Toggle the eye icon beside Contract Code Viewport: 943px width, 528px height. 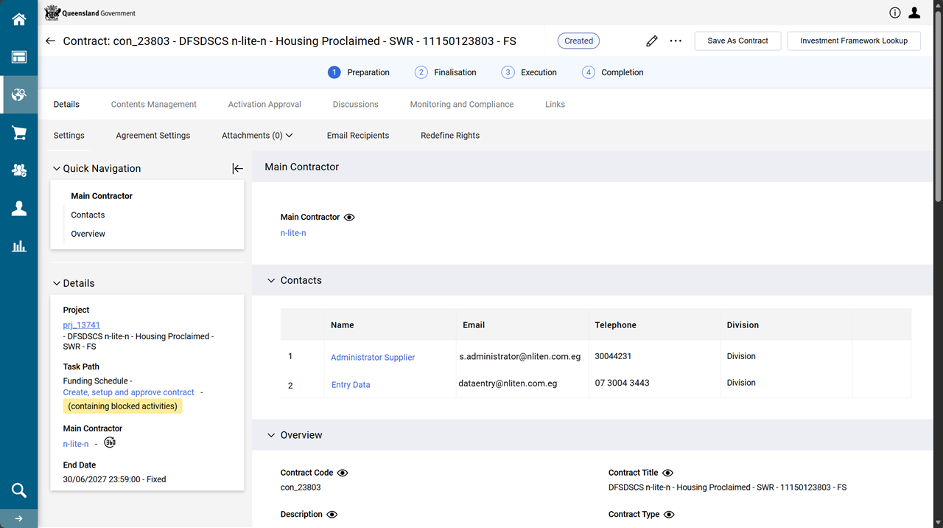point(343,473)
